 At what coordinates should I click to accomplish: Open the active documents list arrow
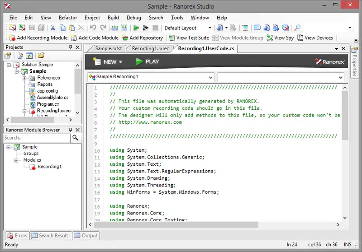click(x=336, y=49)
